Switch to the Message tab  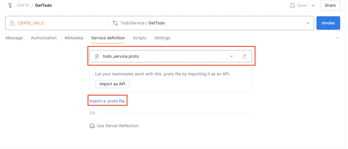(14, 38)
